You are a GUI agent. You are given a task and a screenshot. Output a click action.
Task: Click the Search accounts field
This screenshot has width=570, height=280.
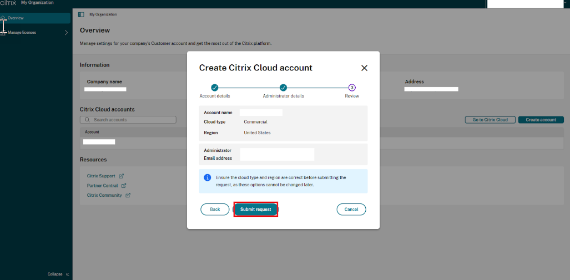click(x=128, y=119)
